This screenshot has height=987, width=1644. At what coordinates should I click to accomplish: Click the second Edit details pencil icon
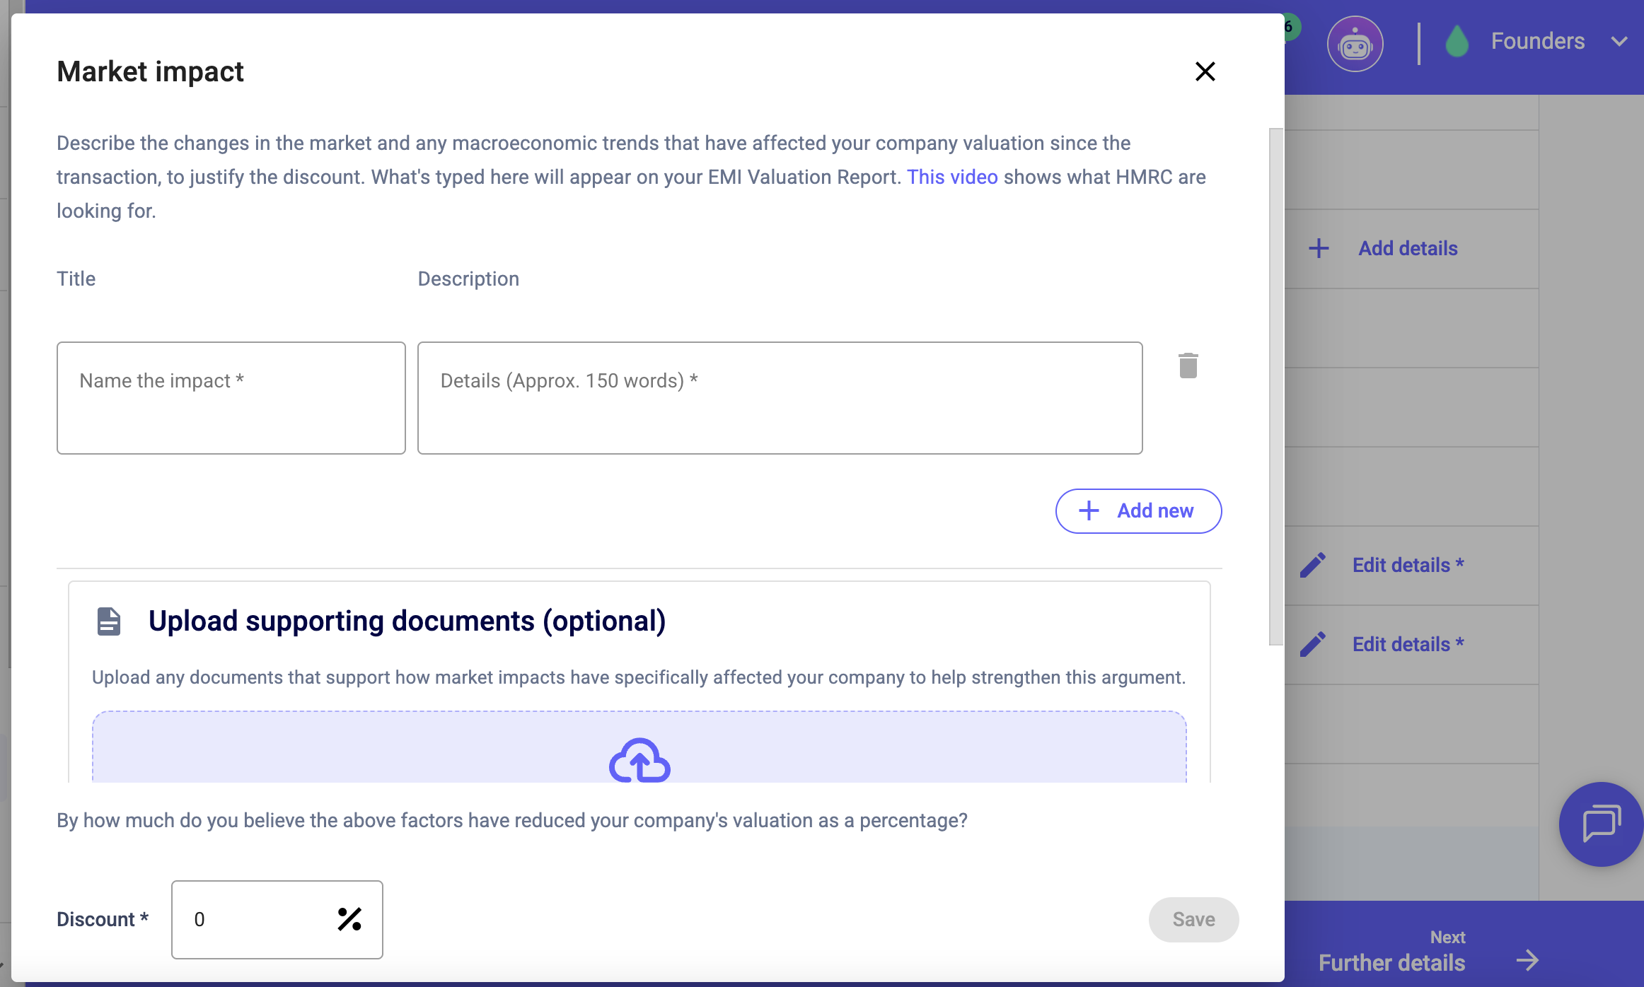click(1313, 644)
